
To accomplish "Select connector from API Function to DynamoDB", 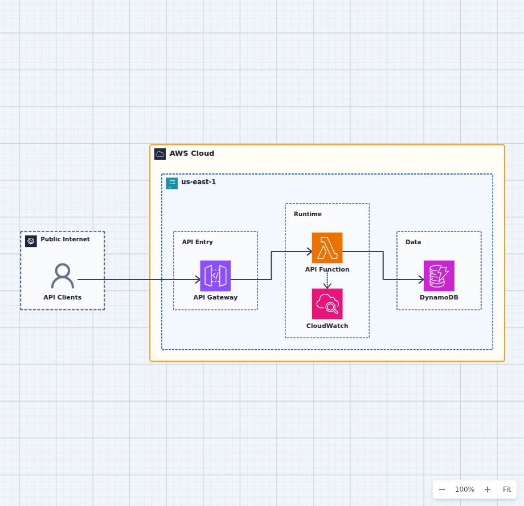I will pyautogui.click(x=383, y=265).
